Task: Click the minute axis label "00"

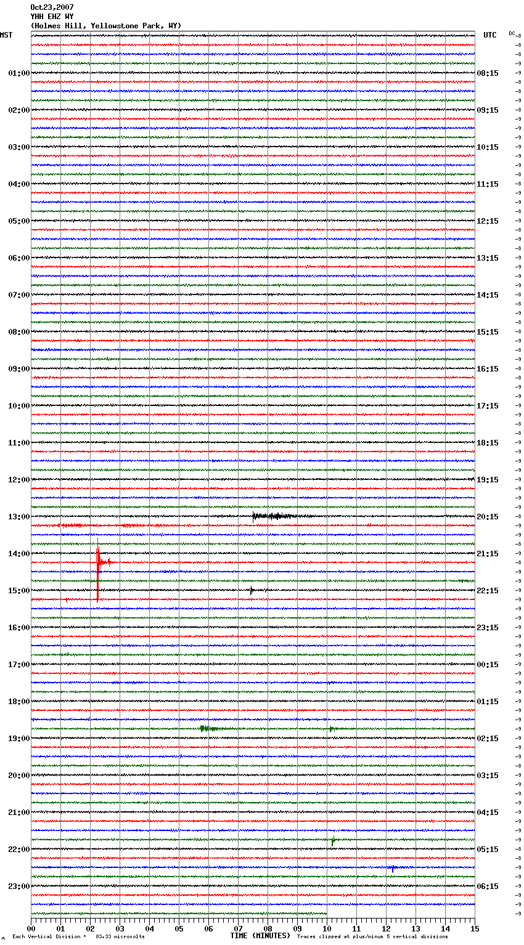Action: tap(31, 928)
